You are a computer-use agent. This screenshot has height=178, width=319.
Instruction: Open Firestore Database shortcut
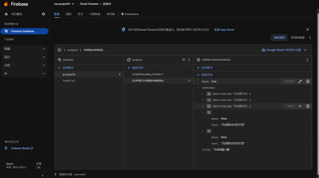click(24, 31)
